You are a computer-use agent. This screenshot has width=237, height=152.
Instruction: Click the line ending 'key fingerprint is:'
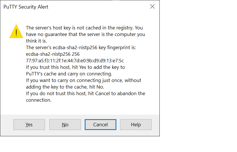pyautogui.click(x=81, y=47)
